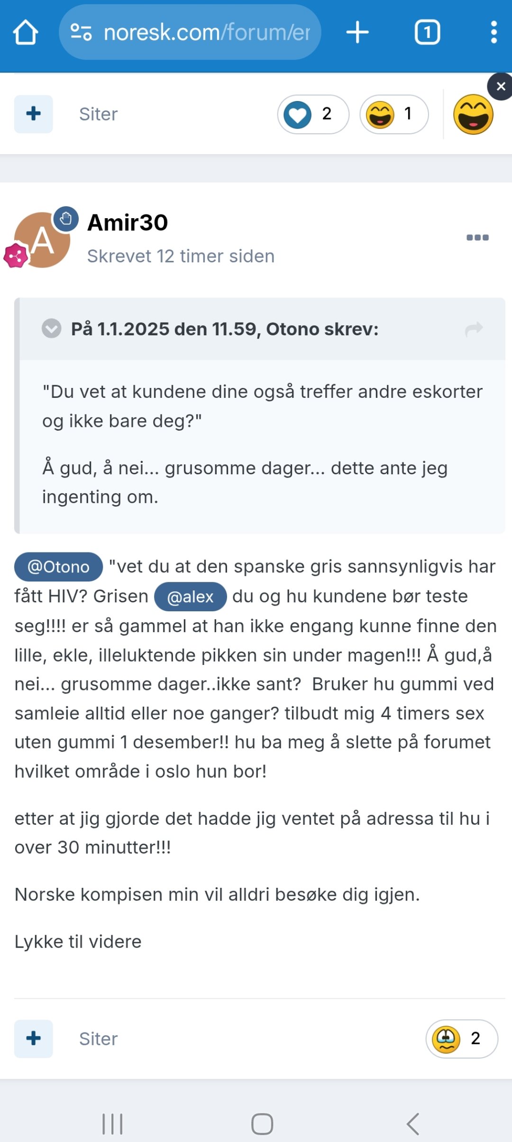Tap Siter link on the top post
The image size is (512, 1142).
pyautogui.click(x=98, y=114)
